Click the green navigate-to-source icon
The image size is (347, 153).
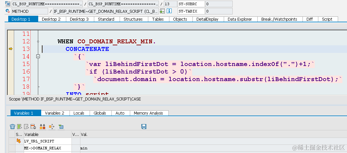click(x=162, y=11)
